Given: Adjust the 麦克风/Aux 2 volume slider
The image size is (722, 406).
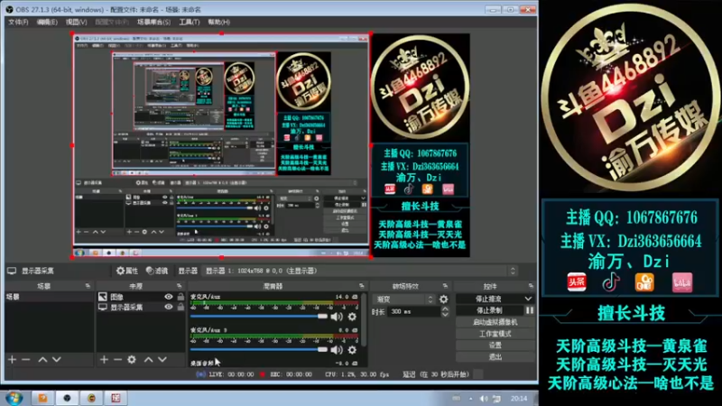Looking at the screenshot, I should tap(259, 349).
